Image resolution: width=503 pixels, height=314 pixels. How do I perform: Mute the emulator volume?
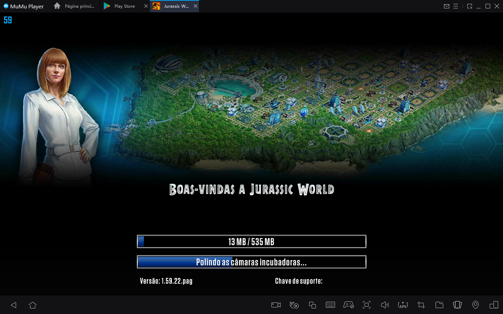(x=385, y=305)
